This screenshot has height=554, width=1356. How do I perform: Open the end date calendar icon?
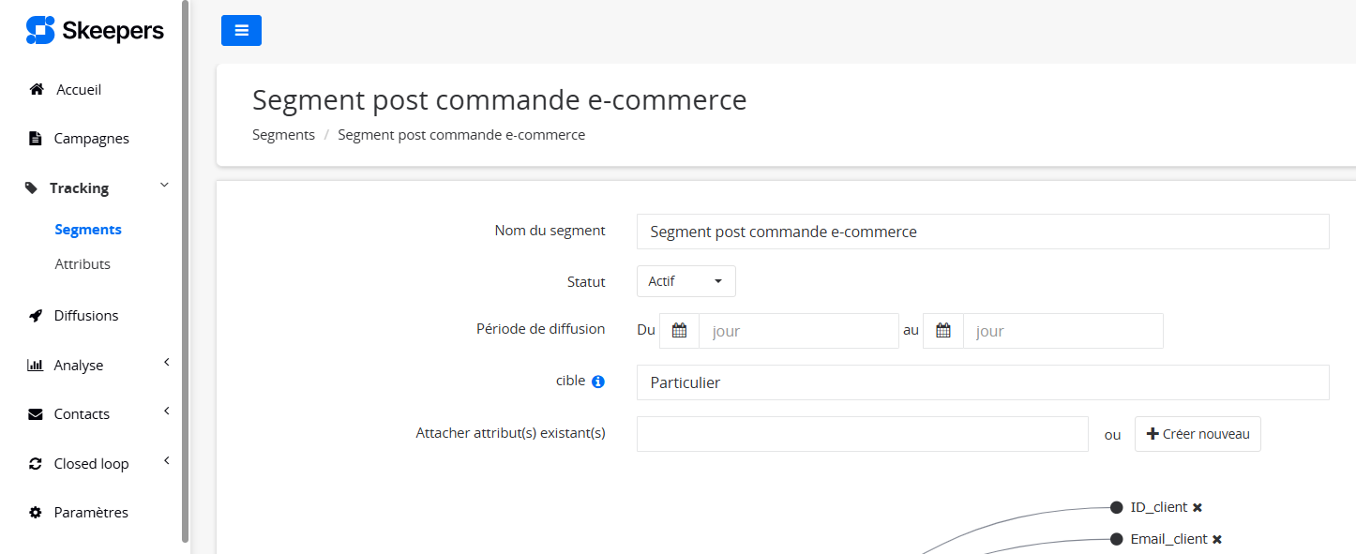[943, 331]
